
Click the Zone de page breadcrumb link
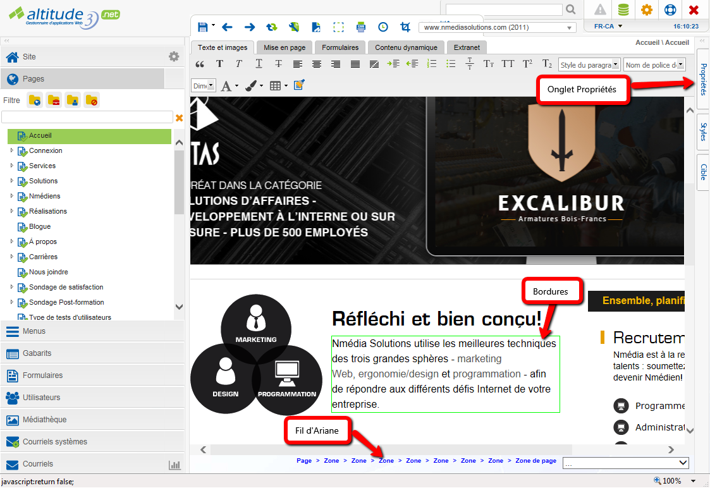pos(536,461)
